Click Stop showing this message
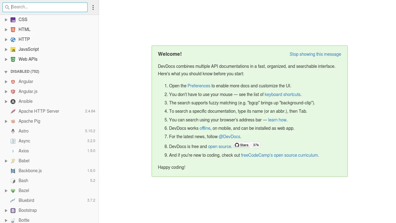The width and height of the screenshot is (396, 223). tap(315, 54)
